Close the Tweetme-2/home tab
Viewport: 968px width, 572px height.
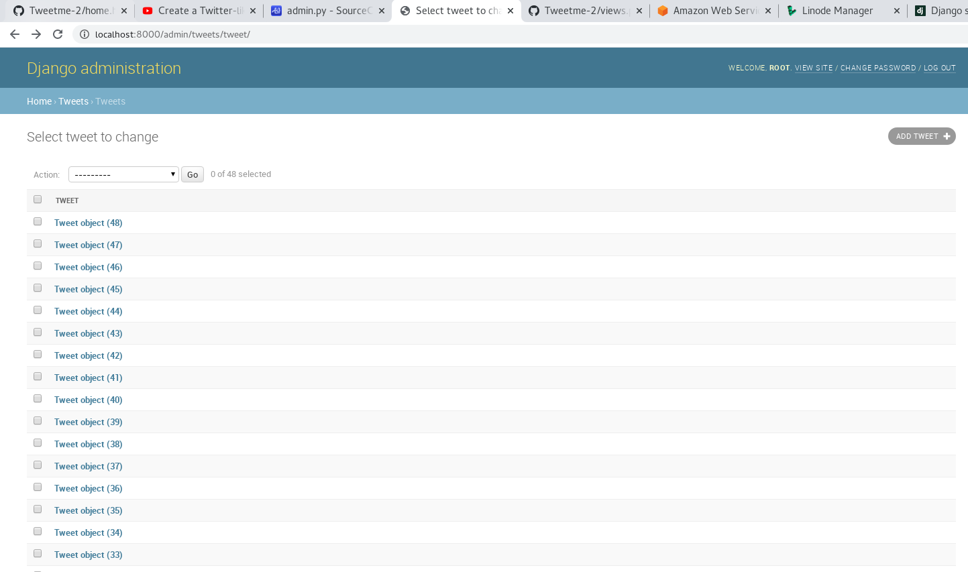point(124,11)
